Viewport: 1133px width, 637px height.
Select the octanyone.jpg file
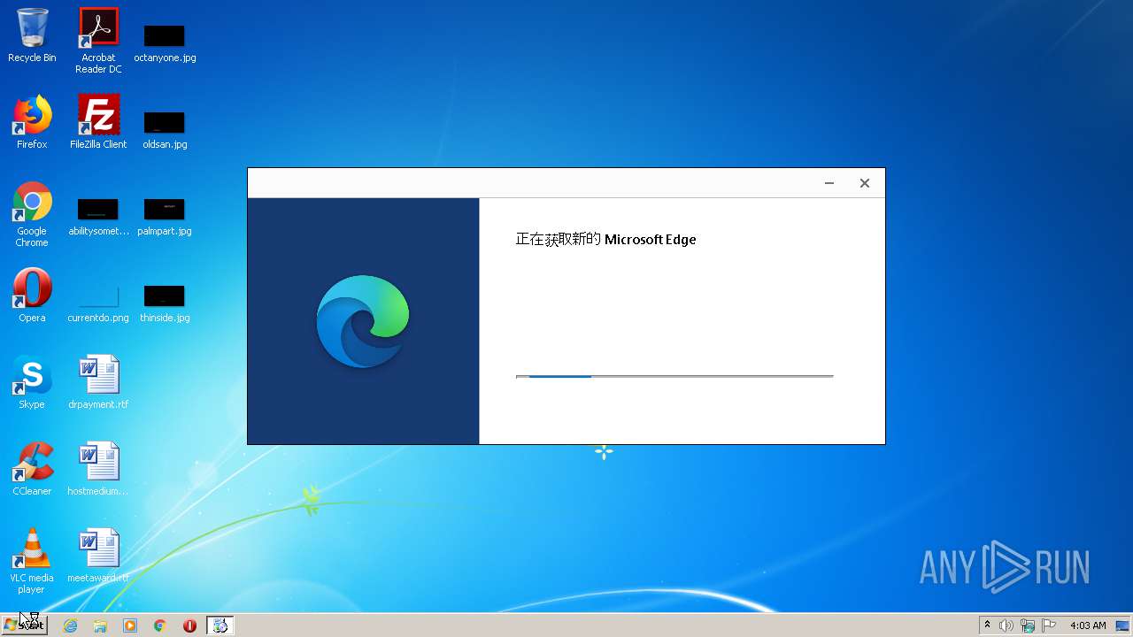point(165,42)
